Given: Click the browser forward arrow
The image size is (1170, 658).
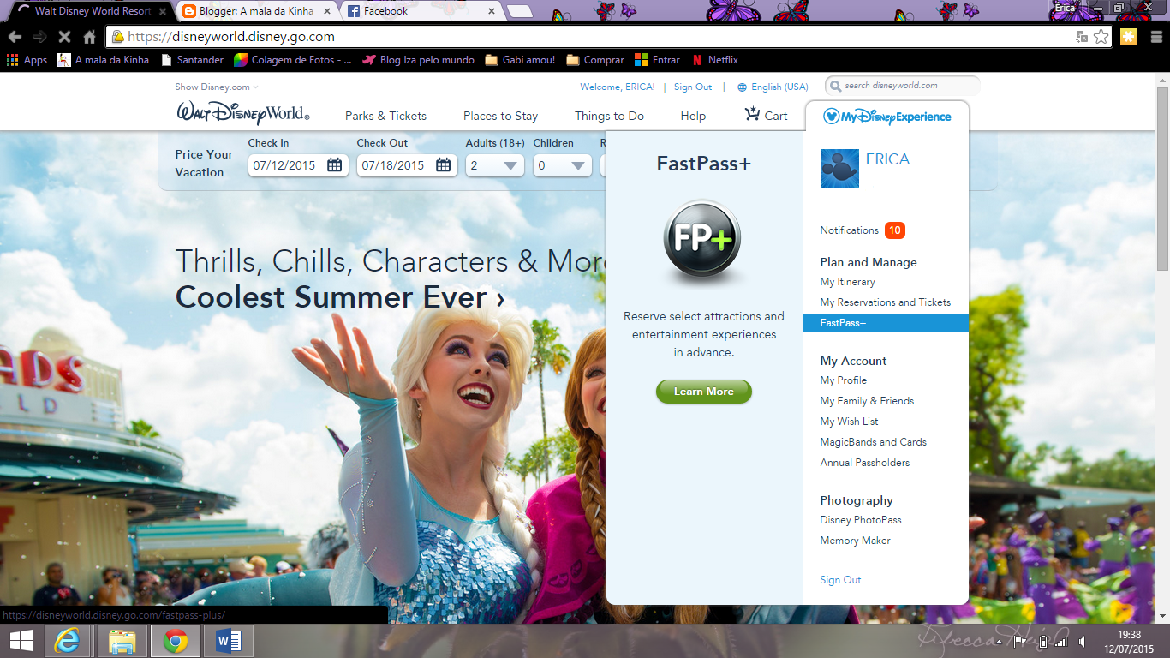Looking at the screenshot, I should pos(39,37).
